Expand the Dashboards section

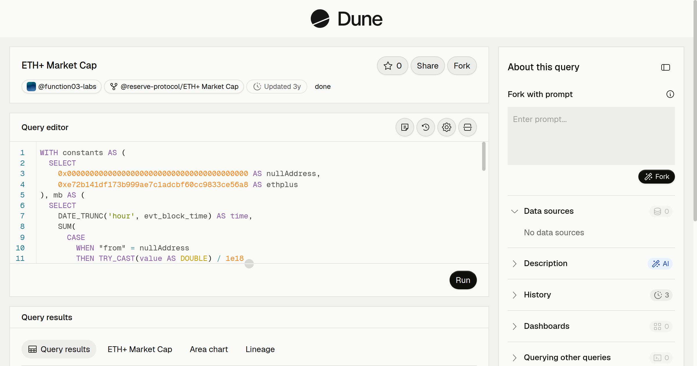coord(514,326)
